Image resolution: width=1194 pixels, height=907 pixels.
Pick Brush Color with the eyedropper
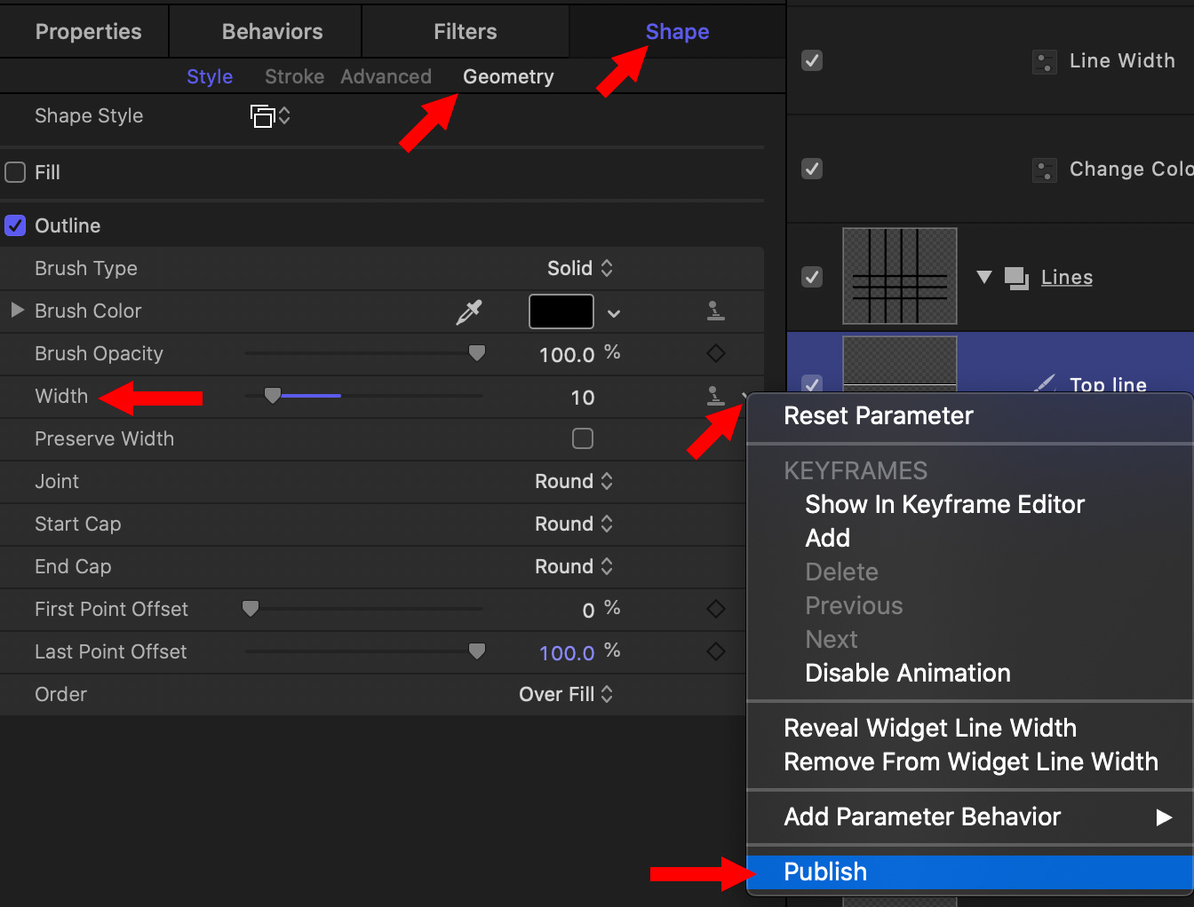[468, 312]
